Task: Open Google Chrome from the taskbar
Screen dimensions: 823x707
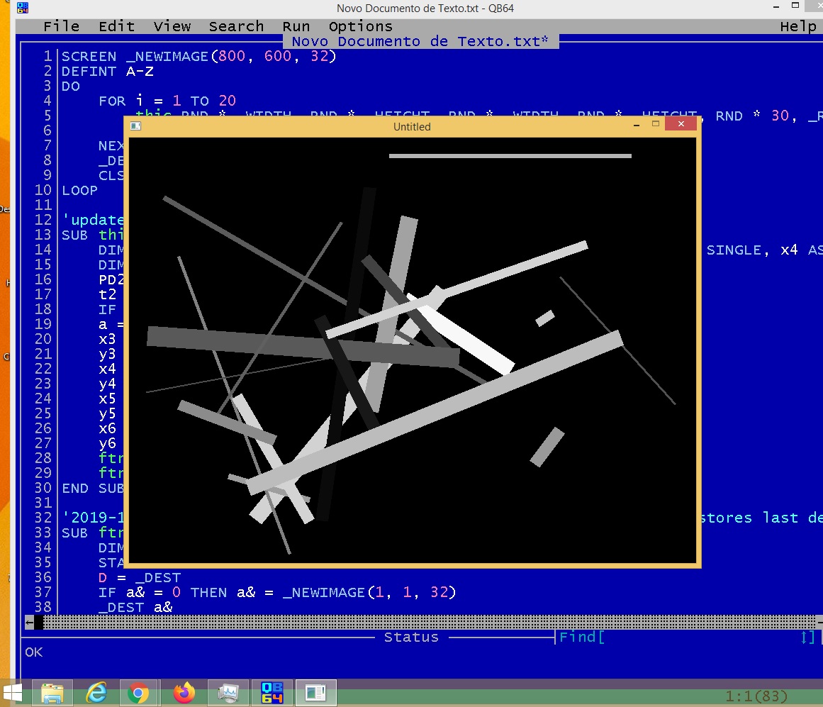Action: (139, 692)
